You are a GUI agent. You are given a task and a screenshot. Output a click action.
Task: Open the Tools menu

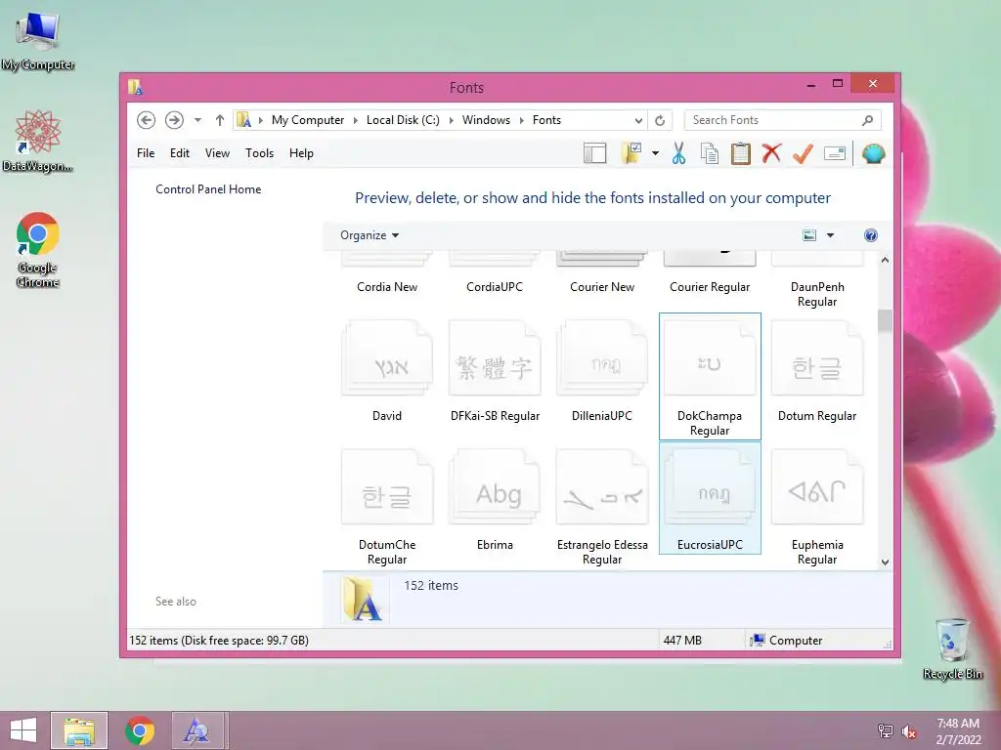(259, 153)
